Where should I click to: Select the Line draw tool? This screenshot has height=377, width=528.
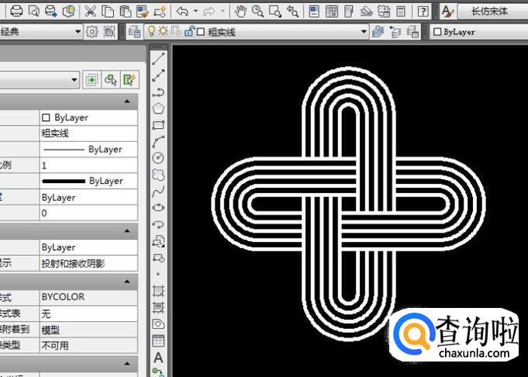(x=158, y=59)
